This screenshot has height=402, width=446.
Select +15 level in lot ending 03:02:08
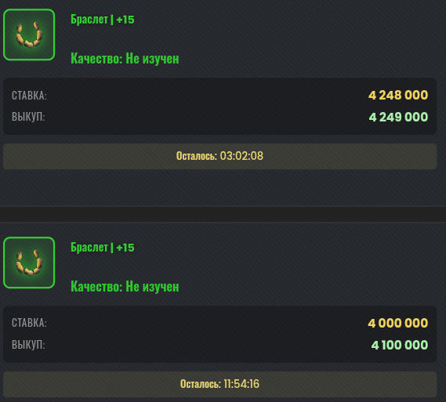coord(125,20)
